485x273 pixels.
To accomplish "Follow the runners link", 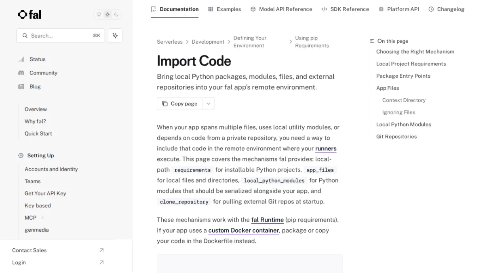I will pyautogui.click(x=326, y=148).
